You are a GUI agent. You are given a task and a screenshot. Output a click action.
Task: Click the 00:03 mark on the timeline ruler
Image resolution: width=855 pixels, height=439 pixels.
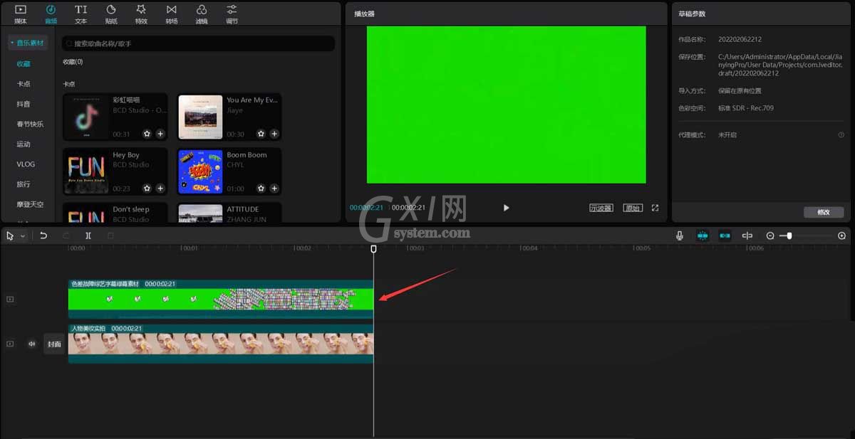click(x=415, y=249)
